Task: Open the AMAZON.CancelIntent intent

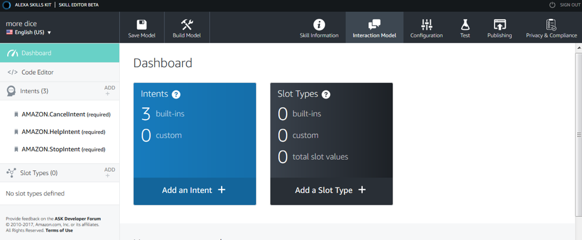Action: 66,114
